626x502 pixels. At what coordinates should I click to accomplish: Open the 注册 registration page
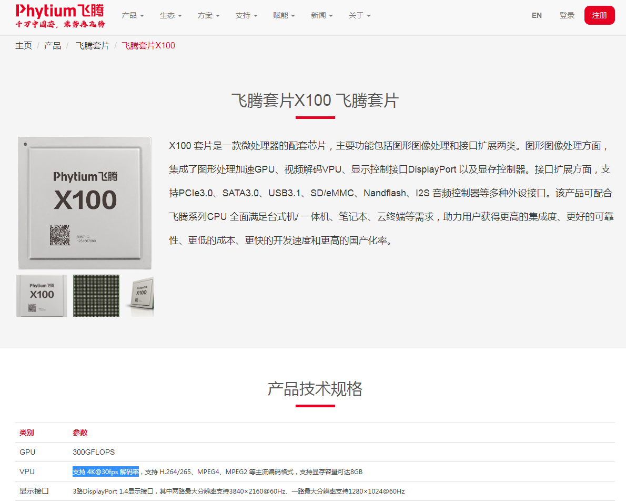(x=599, y=15)
